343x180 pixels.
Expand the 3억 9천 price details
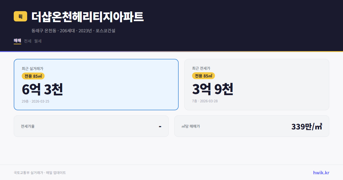pos(213,89)
